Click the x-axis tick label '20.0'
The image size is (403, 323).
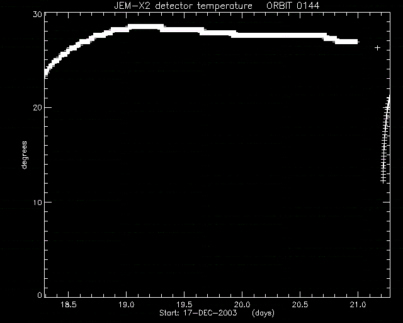pos(242,305)
